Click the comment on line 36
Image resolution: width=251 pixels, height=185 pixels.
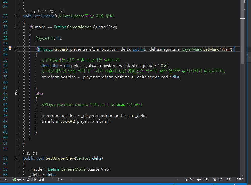[x=81, y=60]
